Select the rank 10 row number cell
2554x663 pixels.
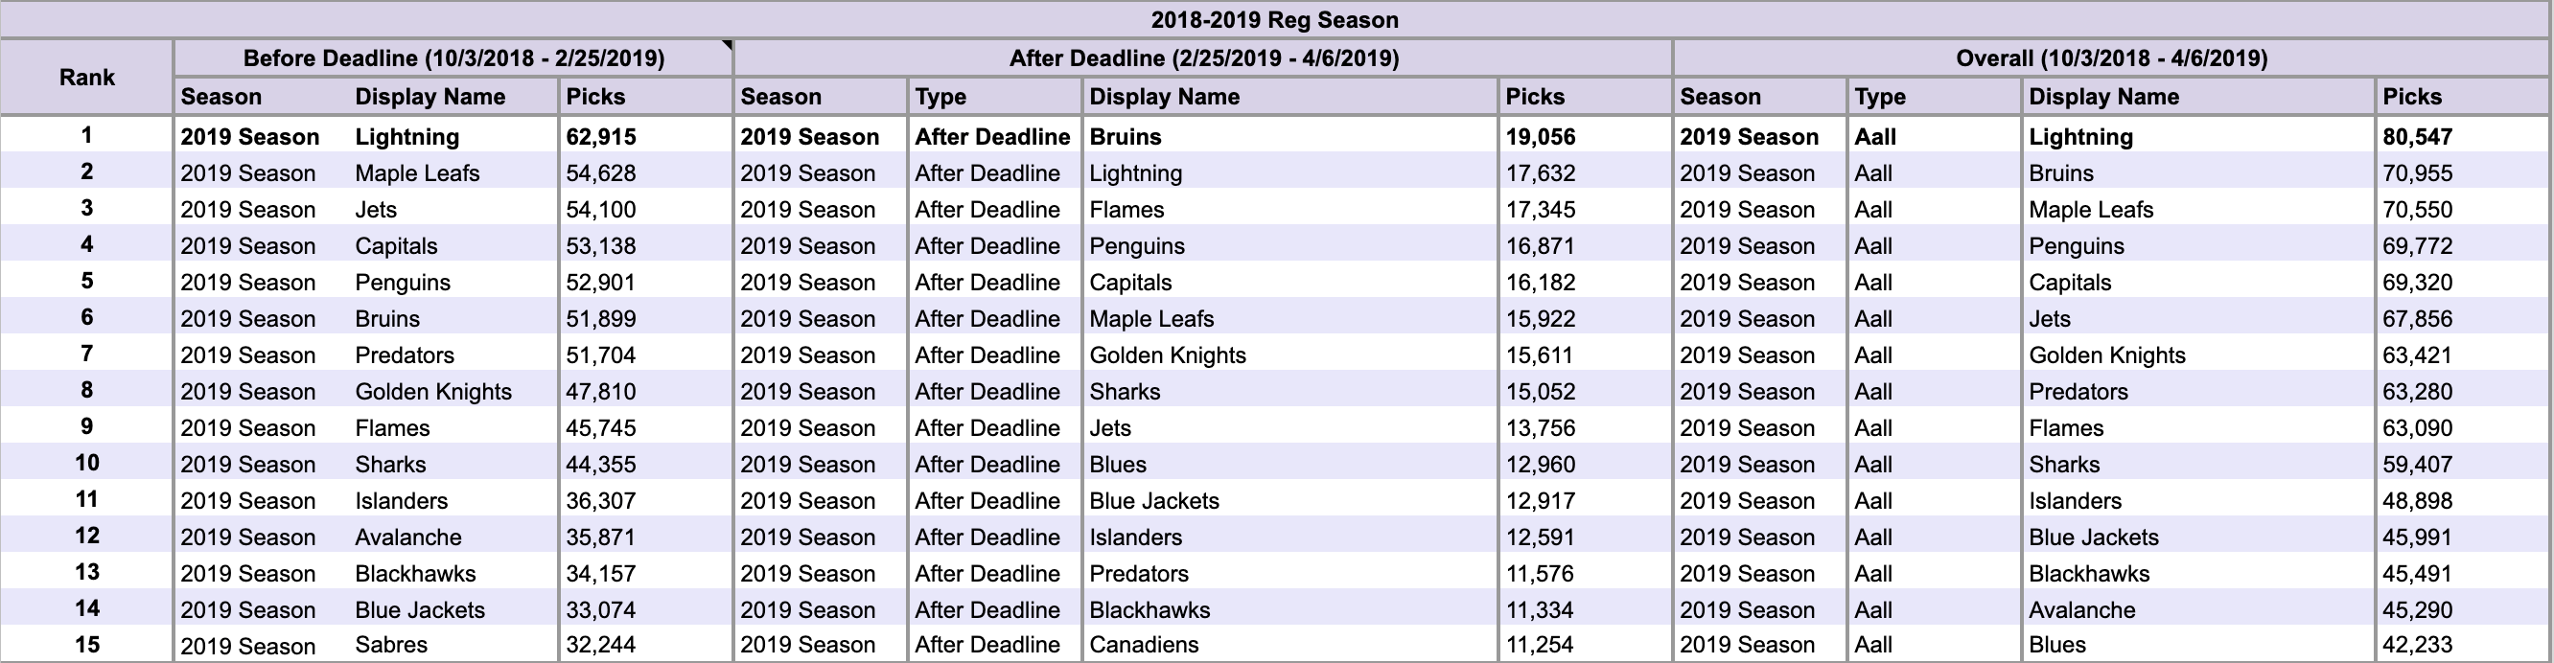click(x=87, y=463)
